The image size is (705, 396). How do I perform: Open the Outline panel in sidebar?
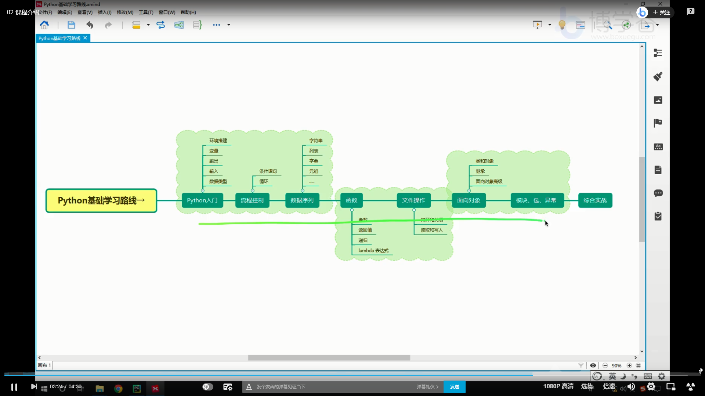(658, 53)
